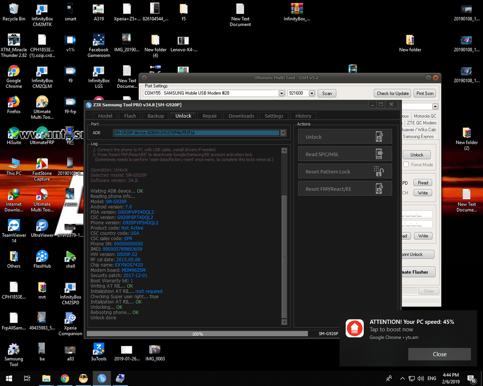This screenshot has width=483, height=386.
Task: Open the shell desktop icon
Action: coord(70,260)
